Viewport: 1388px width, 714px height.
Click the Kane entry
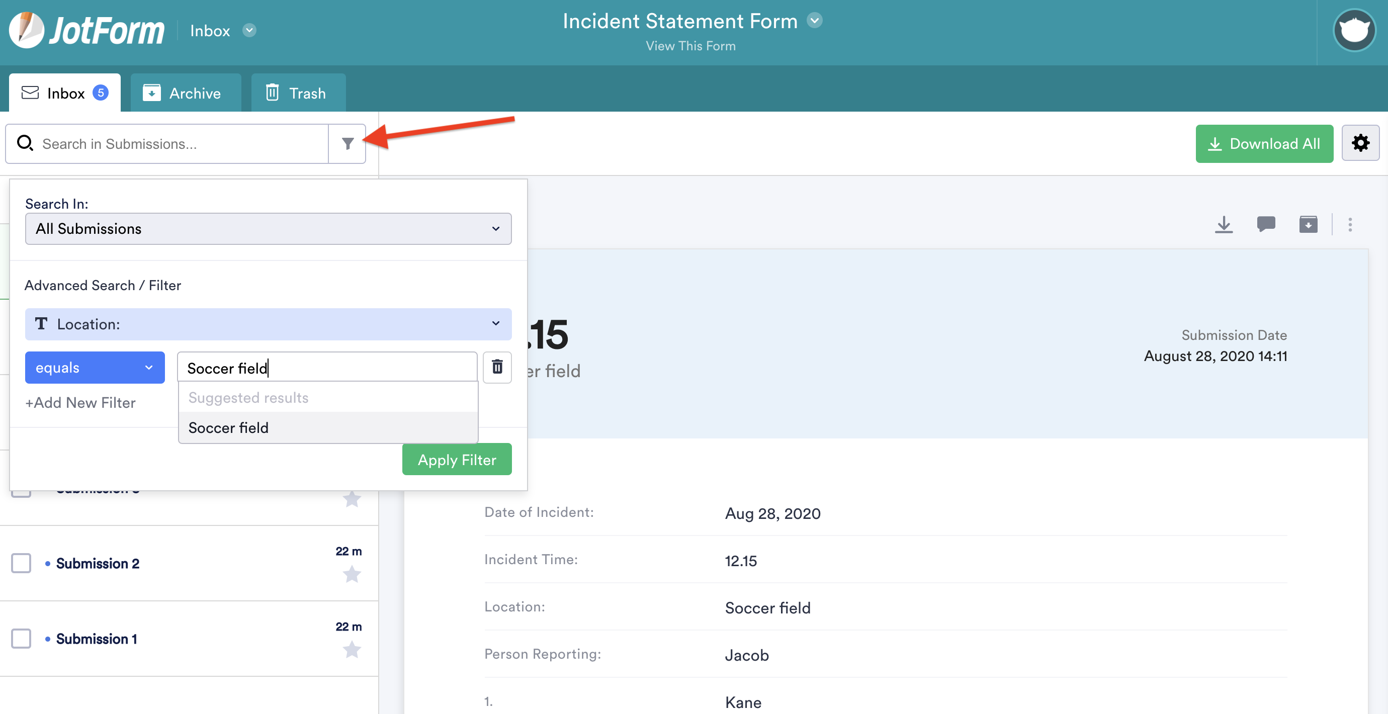point(743,702)
